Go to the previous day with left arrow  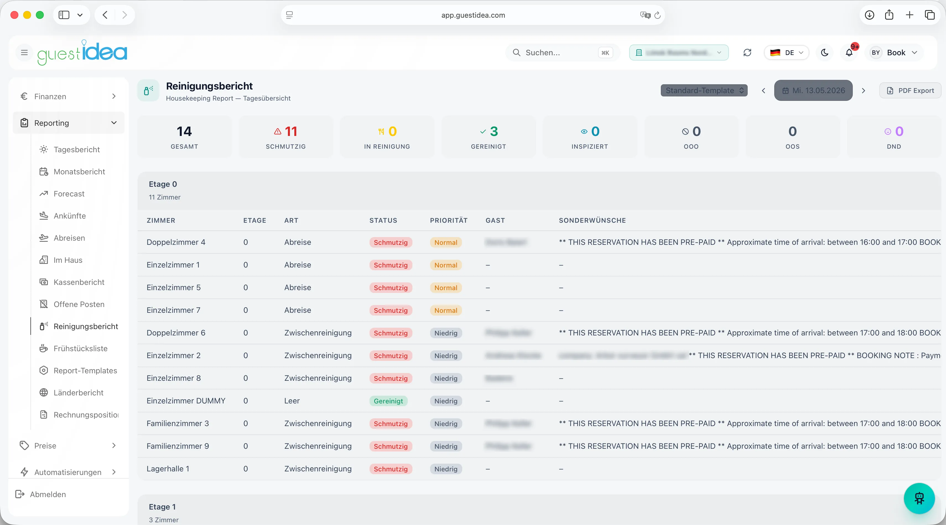coord(763,91)
